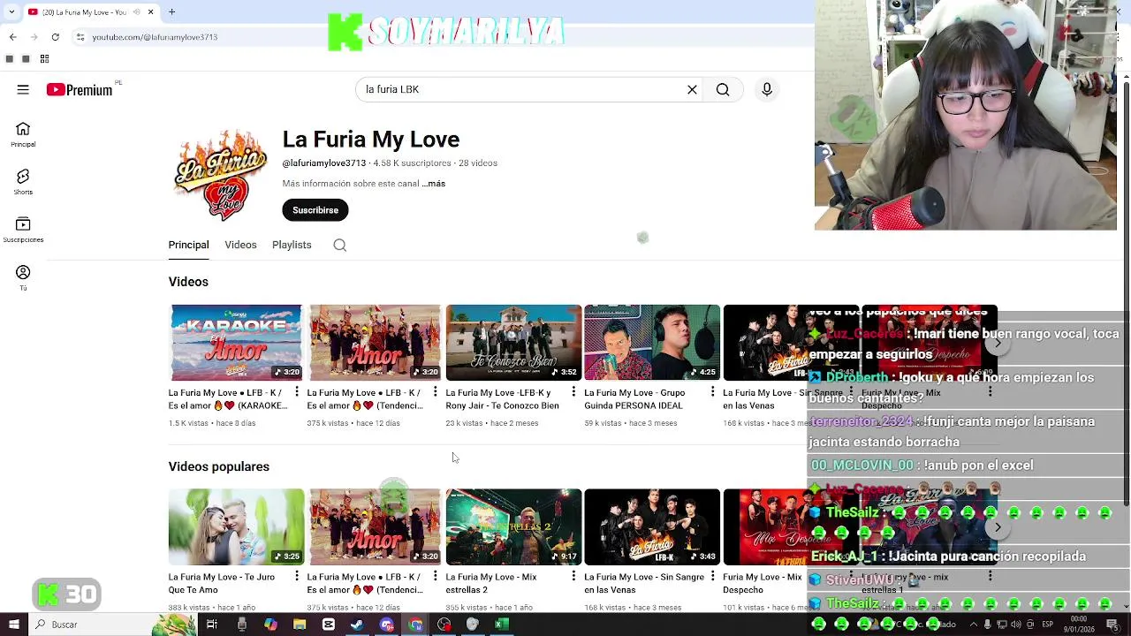Expand channel description with ...más

coord(434,184)
